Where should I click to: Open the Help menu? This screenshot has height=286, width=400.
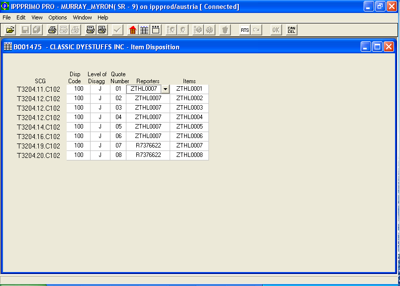pos(103,17)
